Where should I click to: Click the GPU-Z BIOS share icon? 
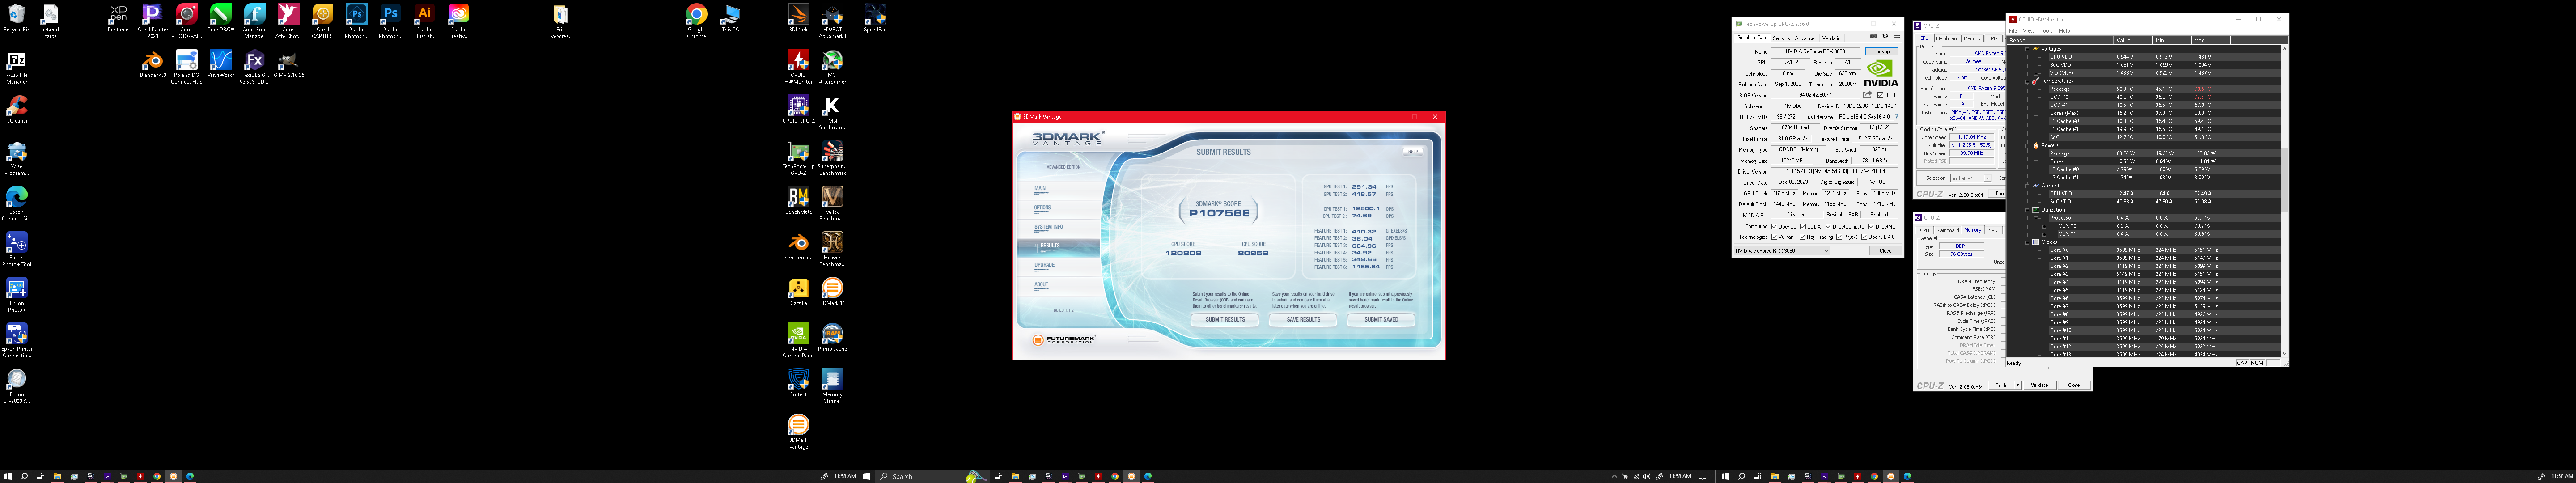(1867, 95)
